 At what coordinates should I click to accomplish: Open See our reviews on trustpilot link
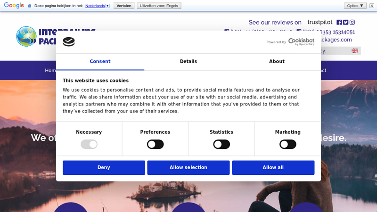275,22
